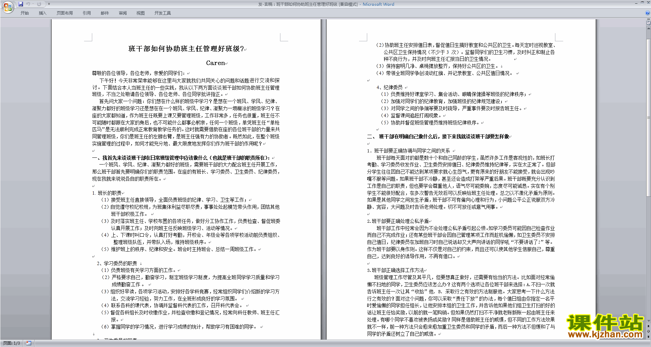The height and width of the screenshot is (347, 651).
Task: Click heading 1. 班干部要正确协调与同学之间的关系
Action: click(409, 151)
